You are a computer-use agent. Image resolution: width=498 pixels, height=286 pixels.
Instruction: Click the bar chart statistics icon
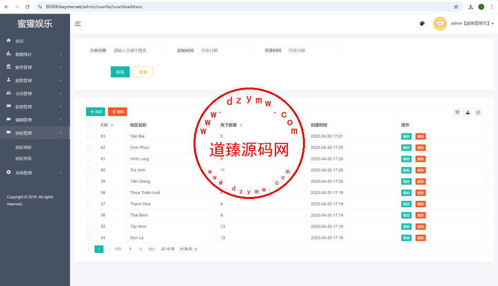point(9,54)
